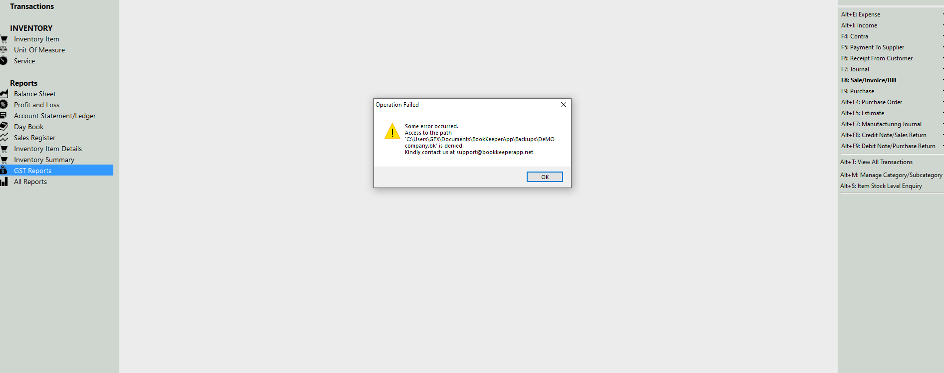Open Alt+S: Item Stock Level Enquiry
This screenshot has height=373, width=944.
[881, 186]
